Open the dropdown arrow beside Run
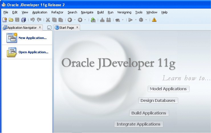 136,20
